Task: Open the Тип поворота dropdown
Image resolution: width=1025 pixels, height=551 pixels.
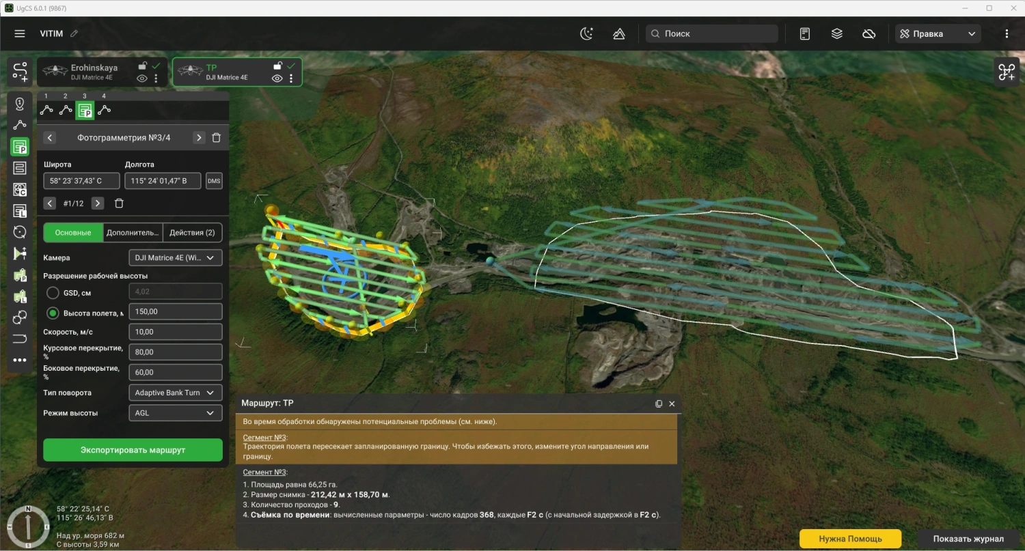Action: click(x=175, y=393)
